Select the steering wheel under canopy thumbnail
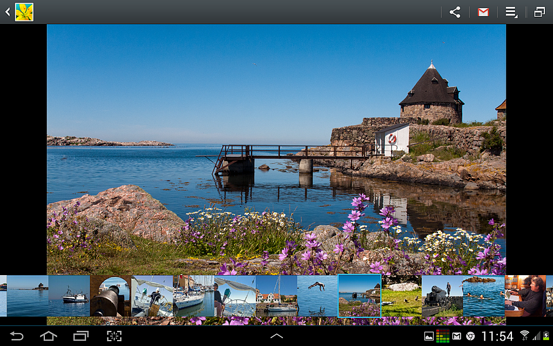This screenshot has height=346, width=553. pos(235,296)
